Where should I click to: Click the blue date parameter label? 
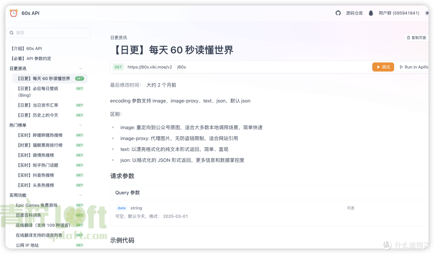tap(121, 208)
